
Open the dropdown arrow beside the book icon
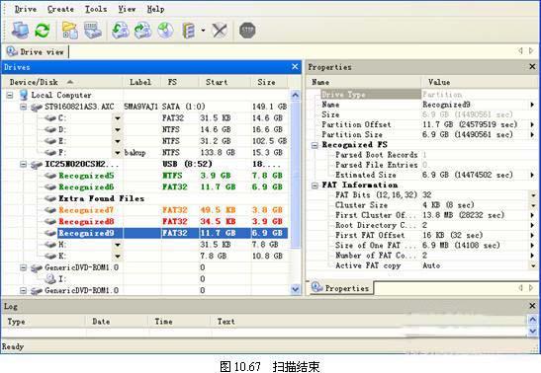203,31
